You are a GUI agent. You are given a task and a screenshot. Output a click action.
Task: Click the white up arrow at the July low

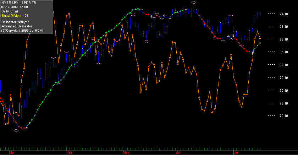[252, 53]
